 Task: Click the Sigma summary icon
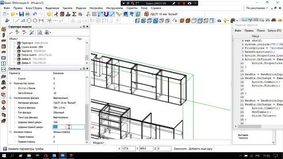74,14
